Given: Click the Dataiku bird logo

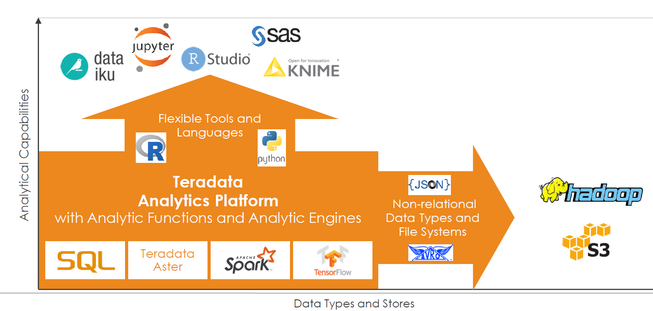Looking at the screenshot, I should pos(74,67).
